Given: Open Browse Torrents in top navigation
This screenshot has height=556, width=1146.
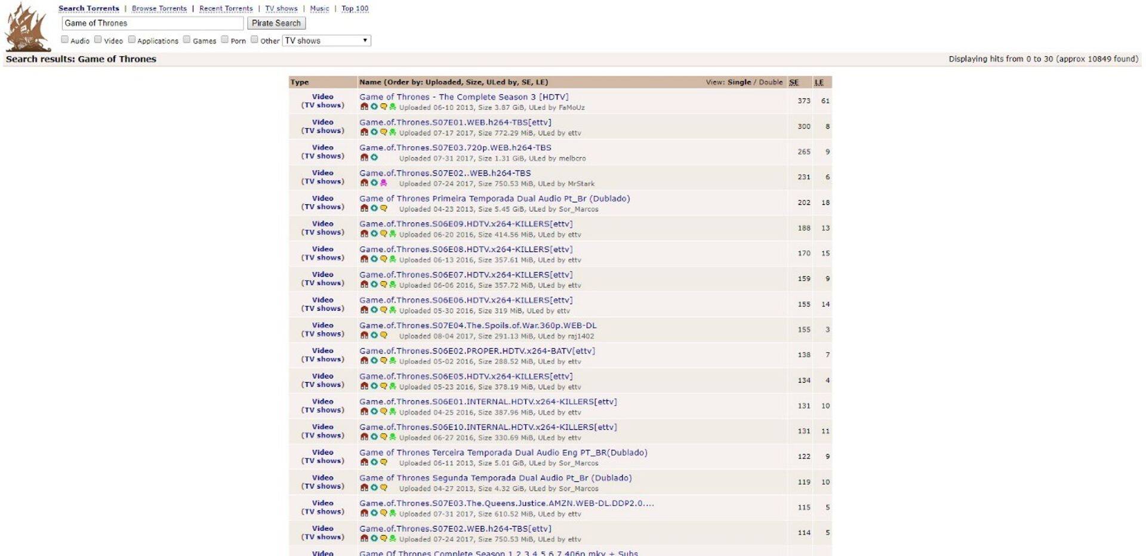Looking at the screenshot, I should [x=159, y=8].
